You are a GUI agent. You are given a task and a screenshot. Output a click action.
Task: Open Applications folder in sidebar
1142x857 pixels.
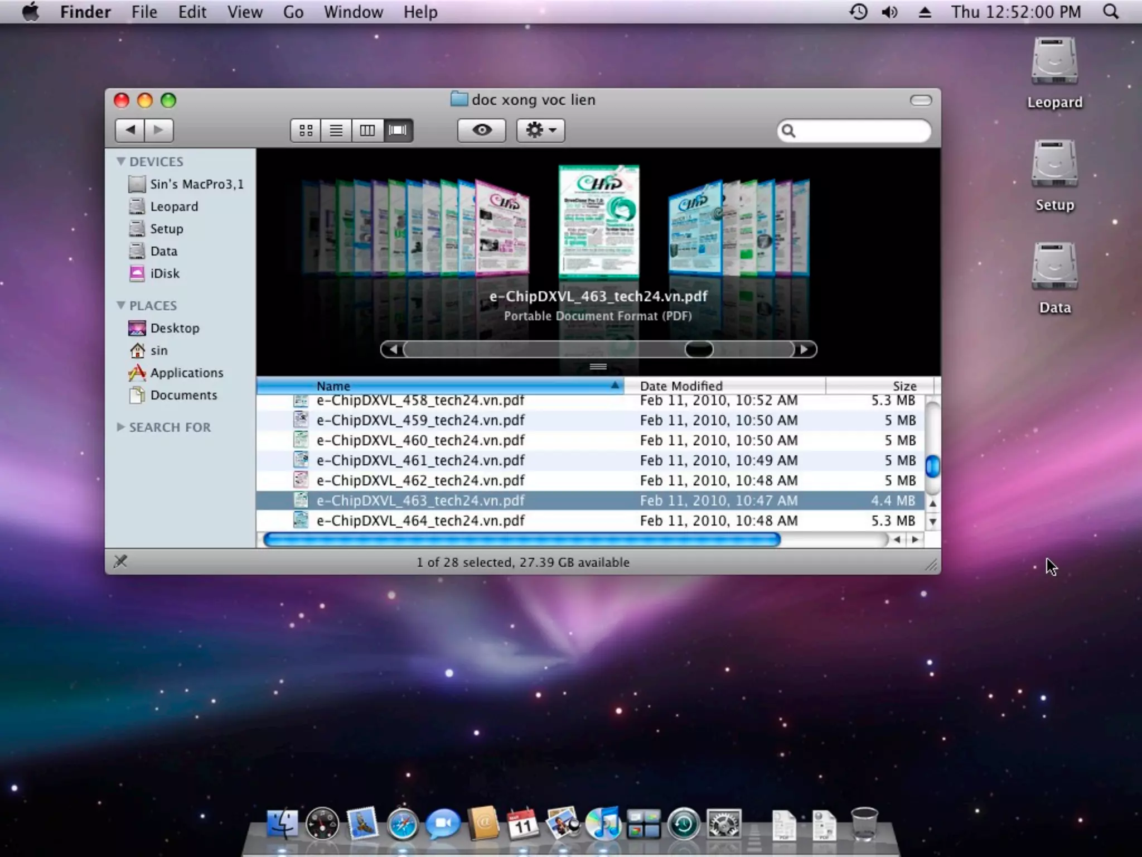(186, 373)
